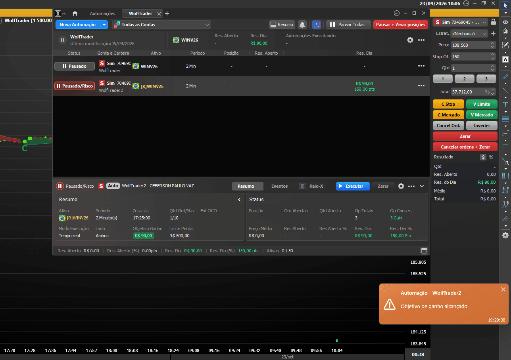This screenshot has height=360, width=511.
Task: Toggle the Pausado status button
Action: click(x=75, y=66)
